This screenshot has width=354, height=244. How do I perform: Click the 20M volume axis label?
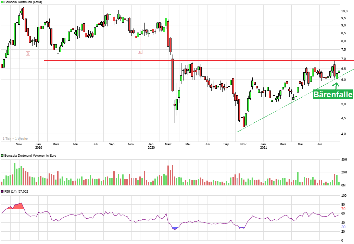coord(344,172)
